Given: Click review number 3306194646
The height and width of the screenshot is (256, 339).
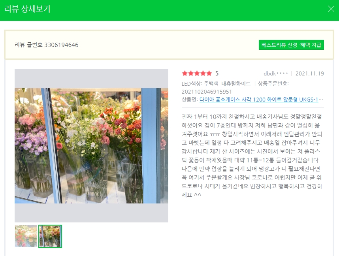Looking at the screenshot, I should pyautogui.click(x=47, y=45).
